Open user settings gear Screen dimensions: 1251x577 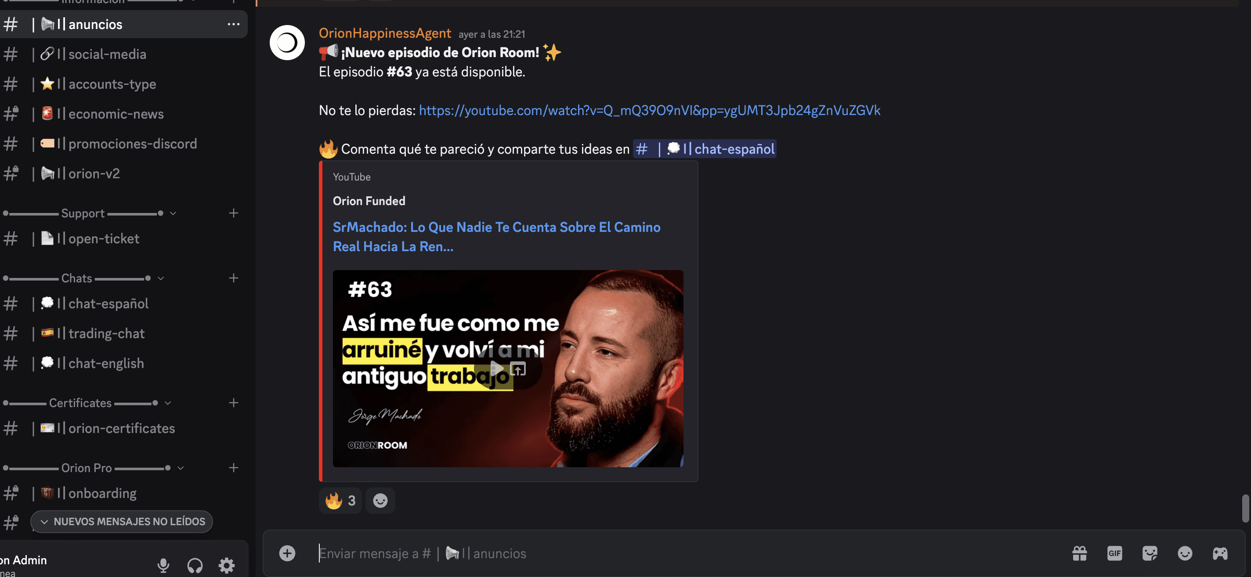coord(226,565)
